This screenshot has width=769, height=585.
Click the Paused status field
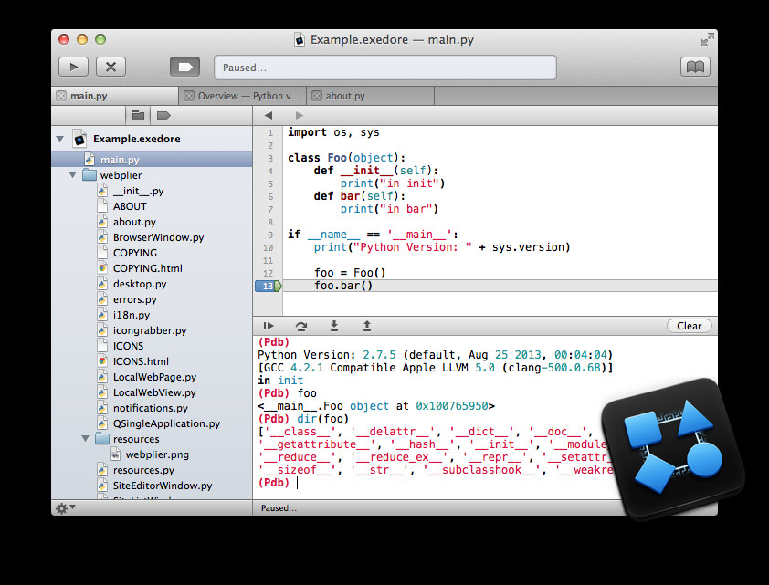(385, 68)
